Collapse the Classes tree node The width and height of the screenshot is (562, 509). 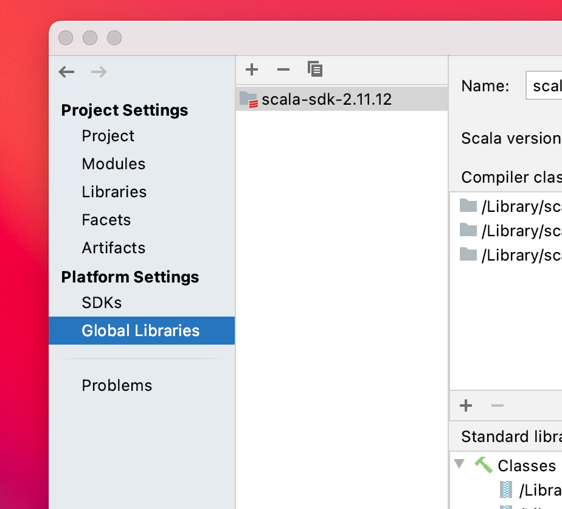click(x=460, y=465)
